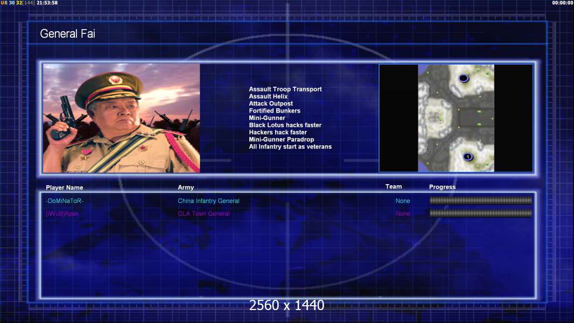This screenshot has width=574, height=323.
Task: Click the "Hackers hack faster" line
Action: click(x=278, y=132)
